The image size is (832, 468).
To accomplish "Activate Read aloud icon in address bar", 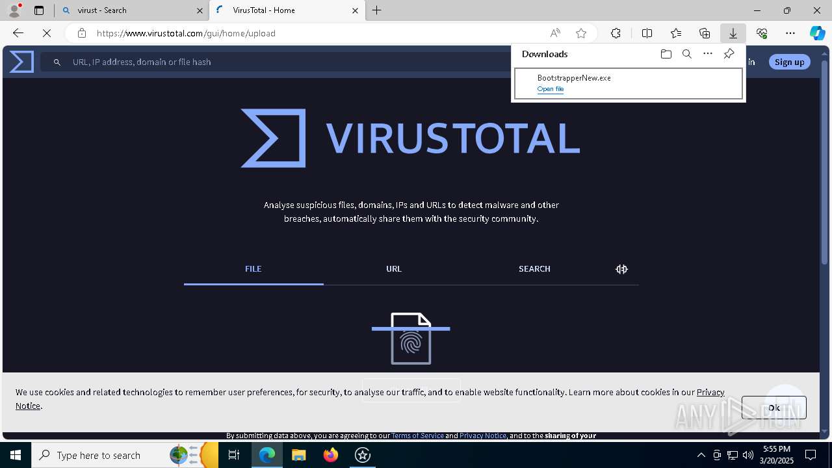I will [555, 33].
